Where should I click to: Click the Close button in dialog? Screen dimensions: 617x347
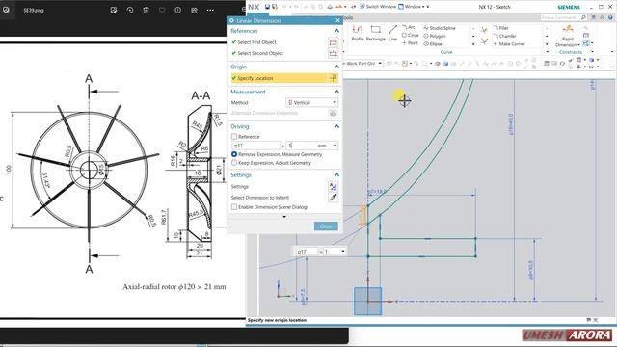[326, 227]
